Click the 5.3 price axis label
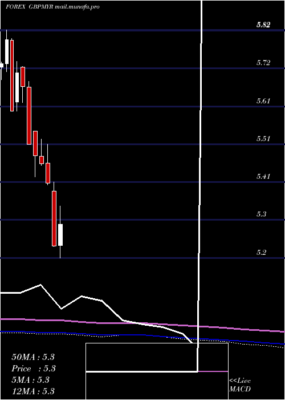 [261, 214]
